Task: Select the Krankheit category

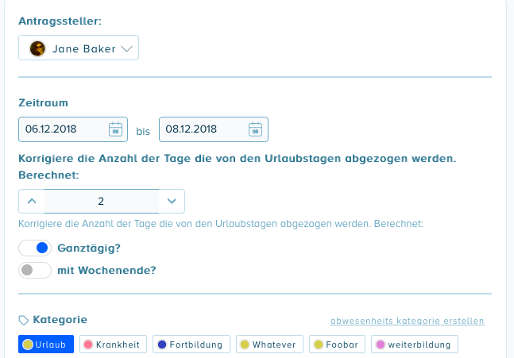Action: coord(113,345)
